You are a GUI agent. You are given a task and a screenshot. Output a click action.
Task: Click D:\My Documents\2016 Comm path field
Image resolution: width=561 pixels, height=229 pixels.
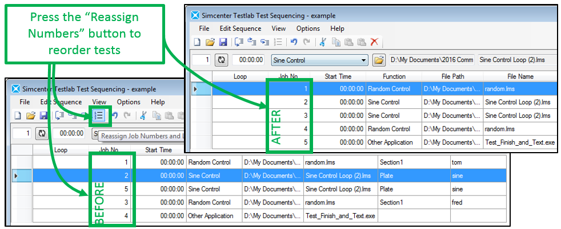click(432, 60)
